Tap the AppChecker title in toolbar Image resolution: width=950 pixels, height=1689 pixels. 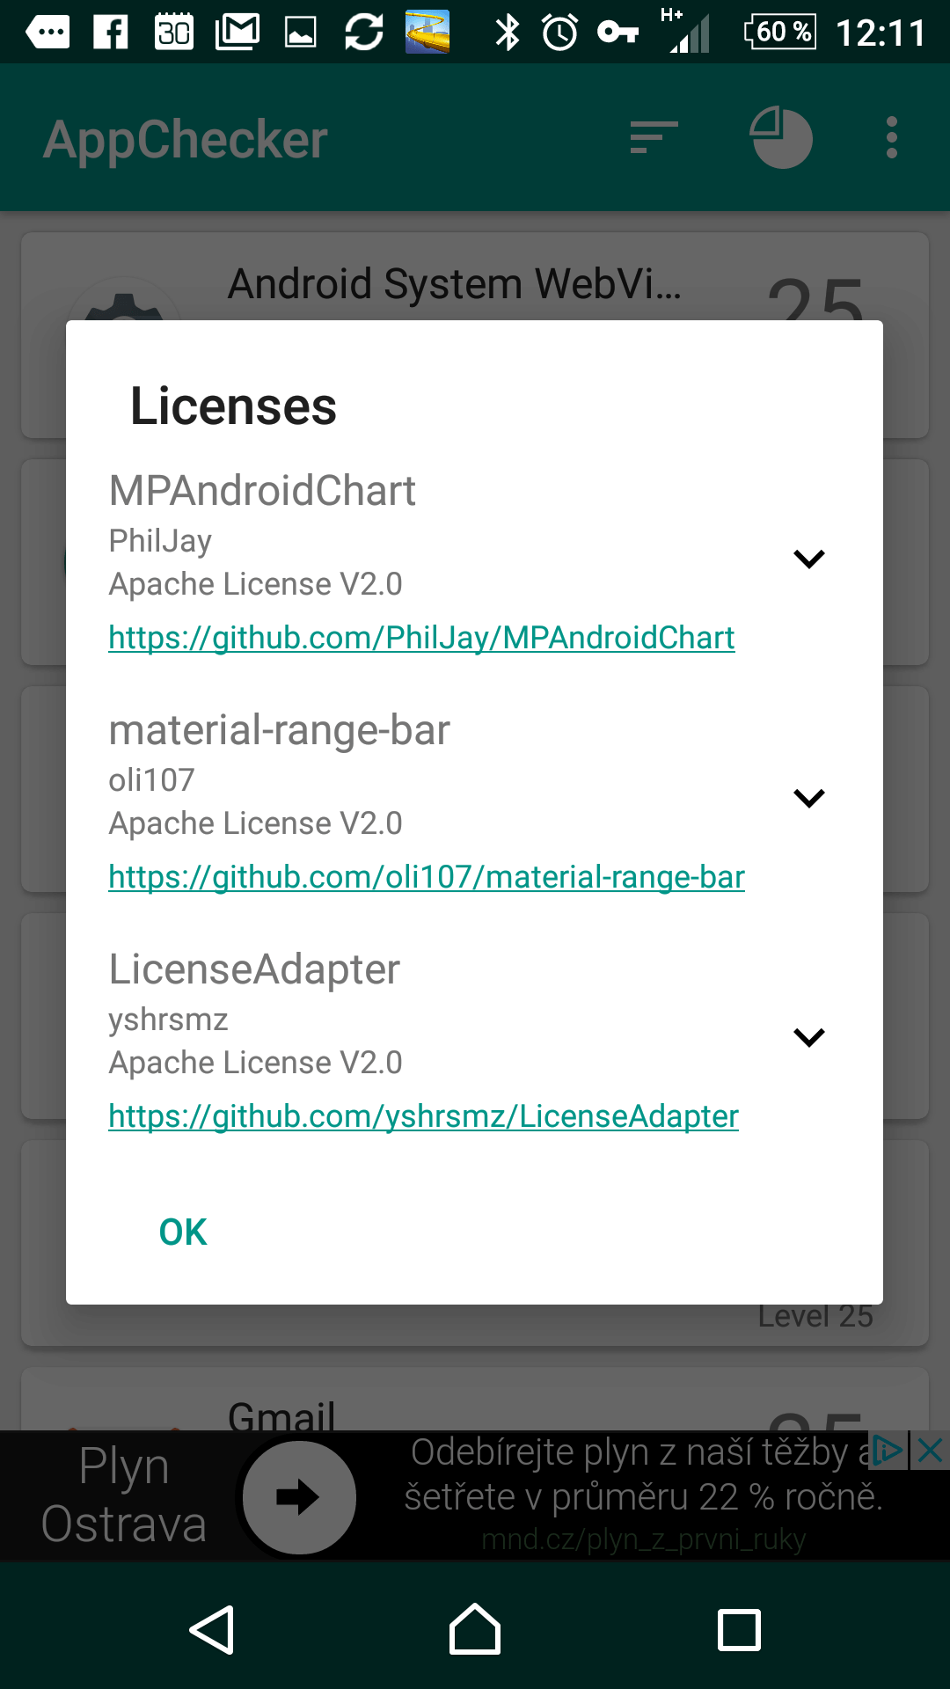[x=186, y=139]
